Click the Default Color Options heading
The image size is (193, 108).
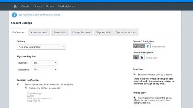(144, 41)
